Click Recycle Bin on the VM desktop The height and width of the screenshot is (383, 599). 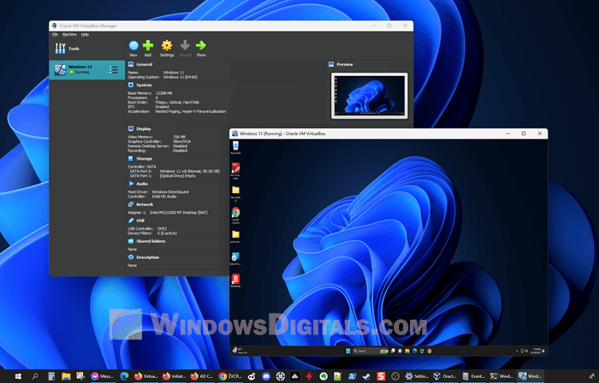click(235, 147)
